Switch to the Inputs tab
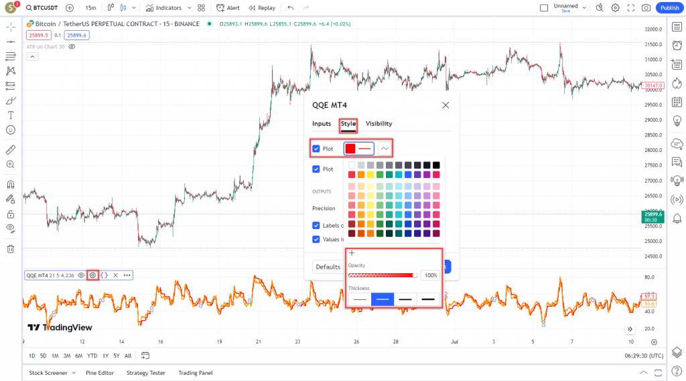The height and width of the screenshot is (381, 686). tap(322, 124)
